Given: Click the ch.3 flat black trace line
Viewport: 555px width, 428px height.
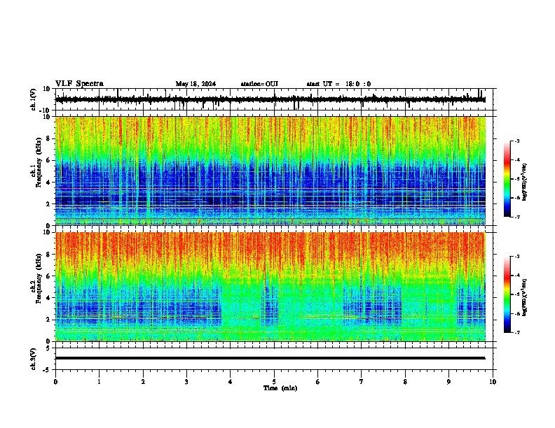Looking at the screenshot, I should [x=270, y=358].
